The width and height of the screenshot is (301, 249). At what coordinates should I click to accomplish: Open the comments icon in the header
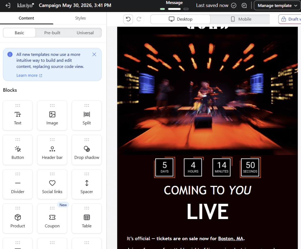pos(244,5)
